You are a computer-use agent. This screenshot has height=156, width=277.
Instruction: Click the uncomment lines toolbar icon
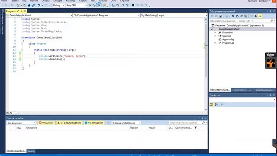(x=127, y=5)
